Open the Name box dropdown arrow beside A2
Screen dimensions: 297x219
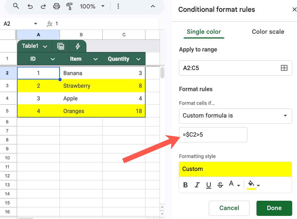pos(35,24)
